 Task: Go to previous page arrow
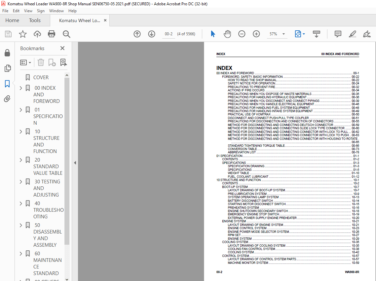(137, 34)
